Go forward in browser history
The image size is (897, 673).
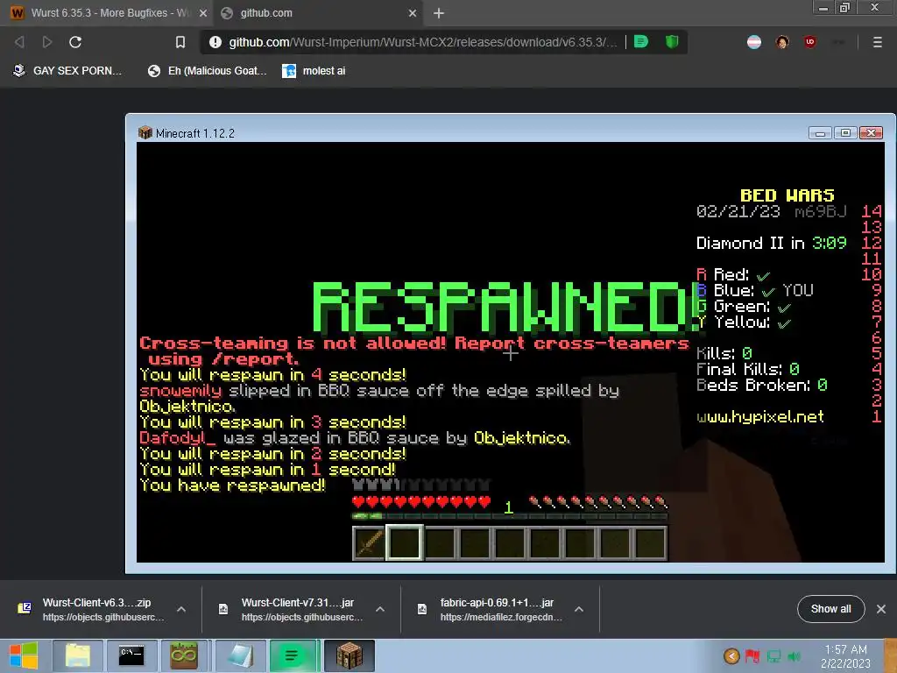(x=47, y=42)
